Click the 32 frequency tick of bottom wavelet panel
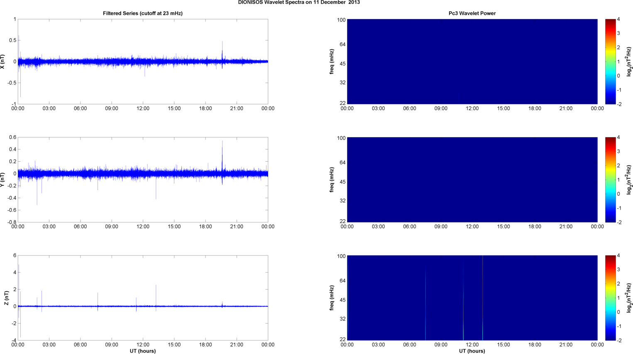This screenshot has height=354, width=633. [x=342, y=319]
